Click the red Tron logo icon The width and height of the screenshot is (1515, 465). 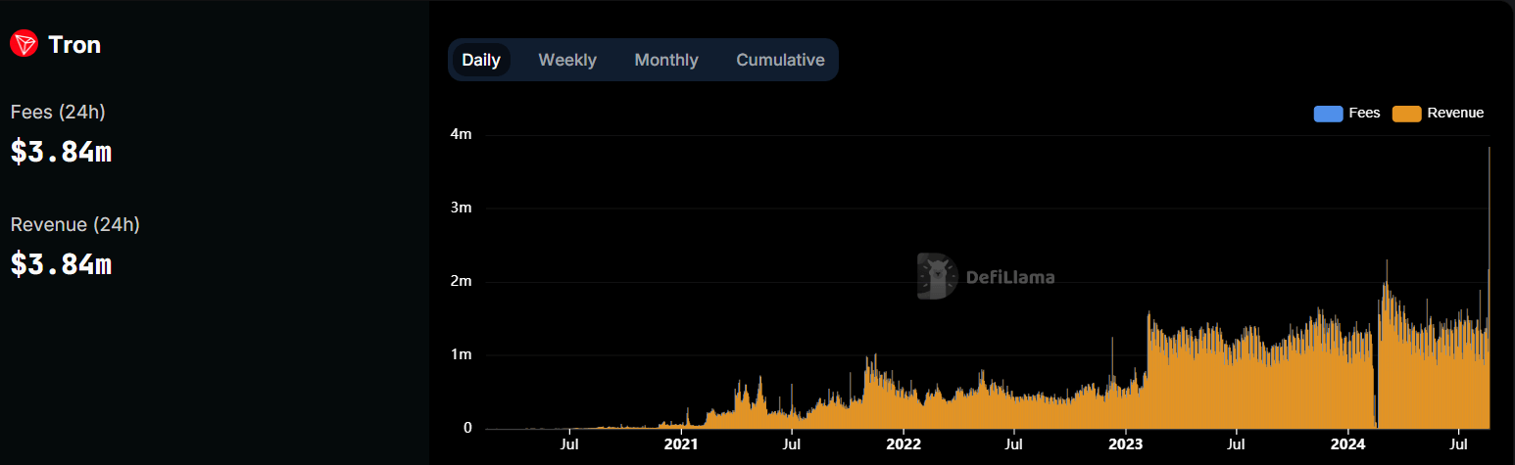(x=24, y=44)
